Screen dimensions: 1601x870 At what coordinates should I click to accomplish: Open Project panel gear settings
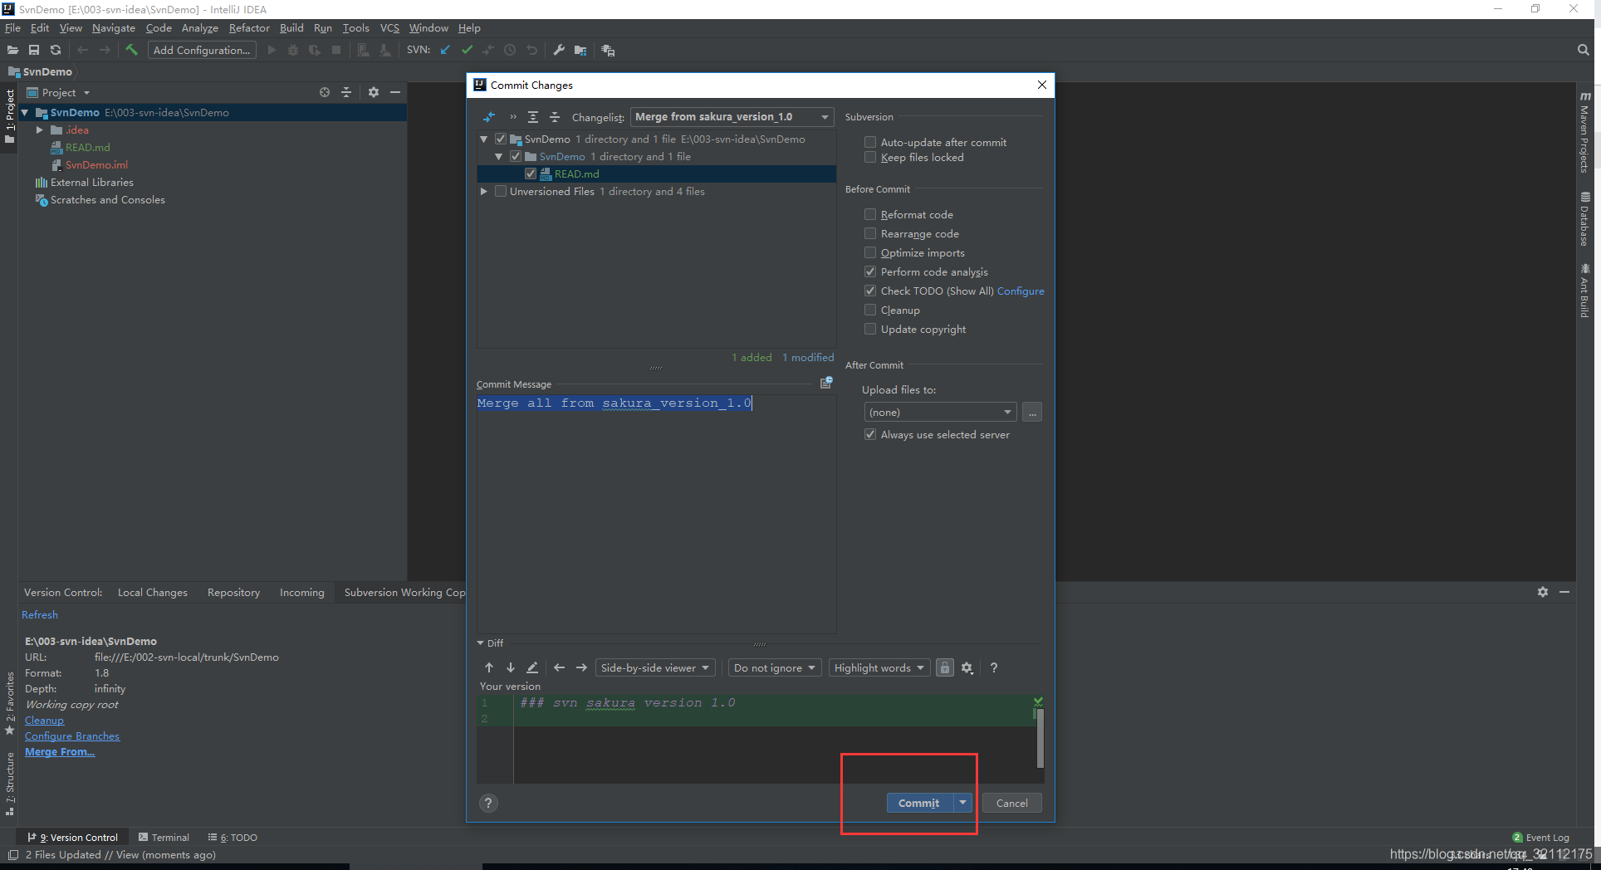(x=374, y=92)
